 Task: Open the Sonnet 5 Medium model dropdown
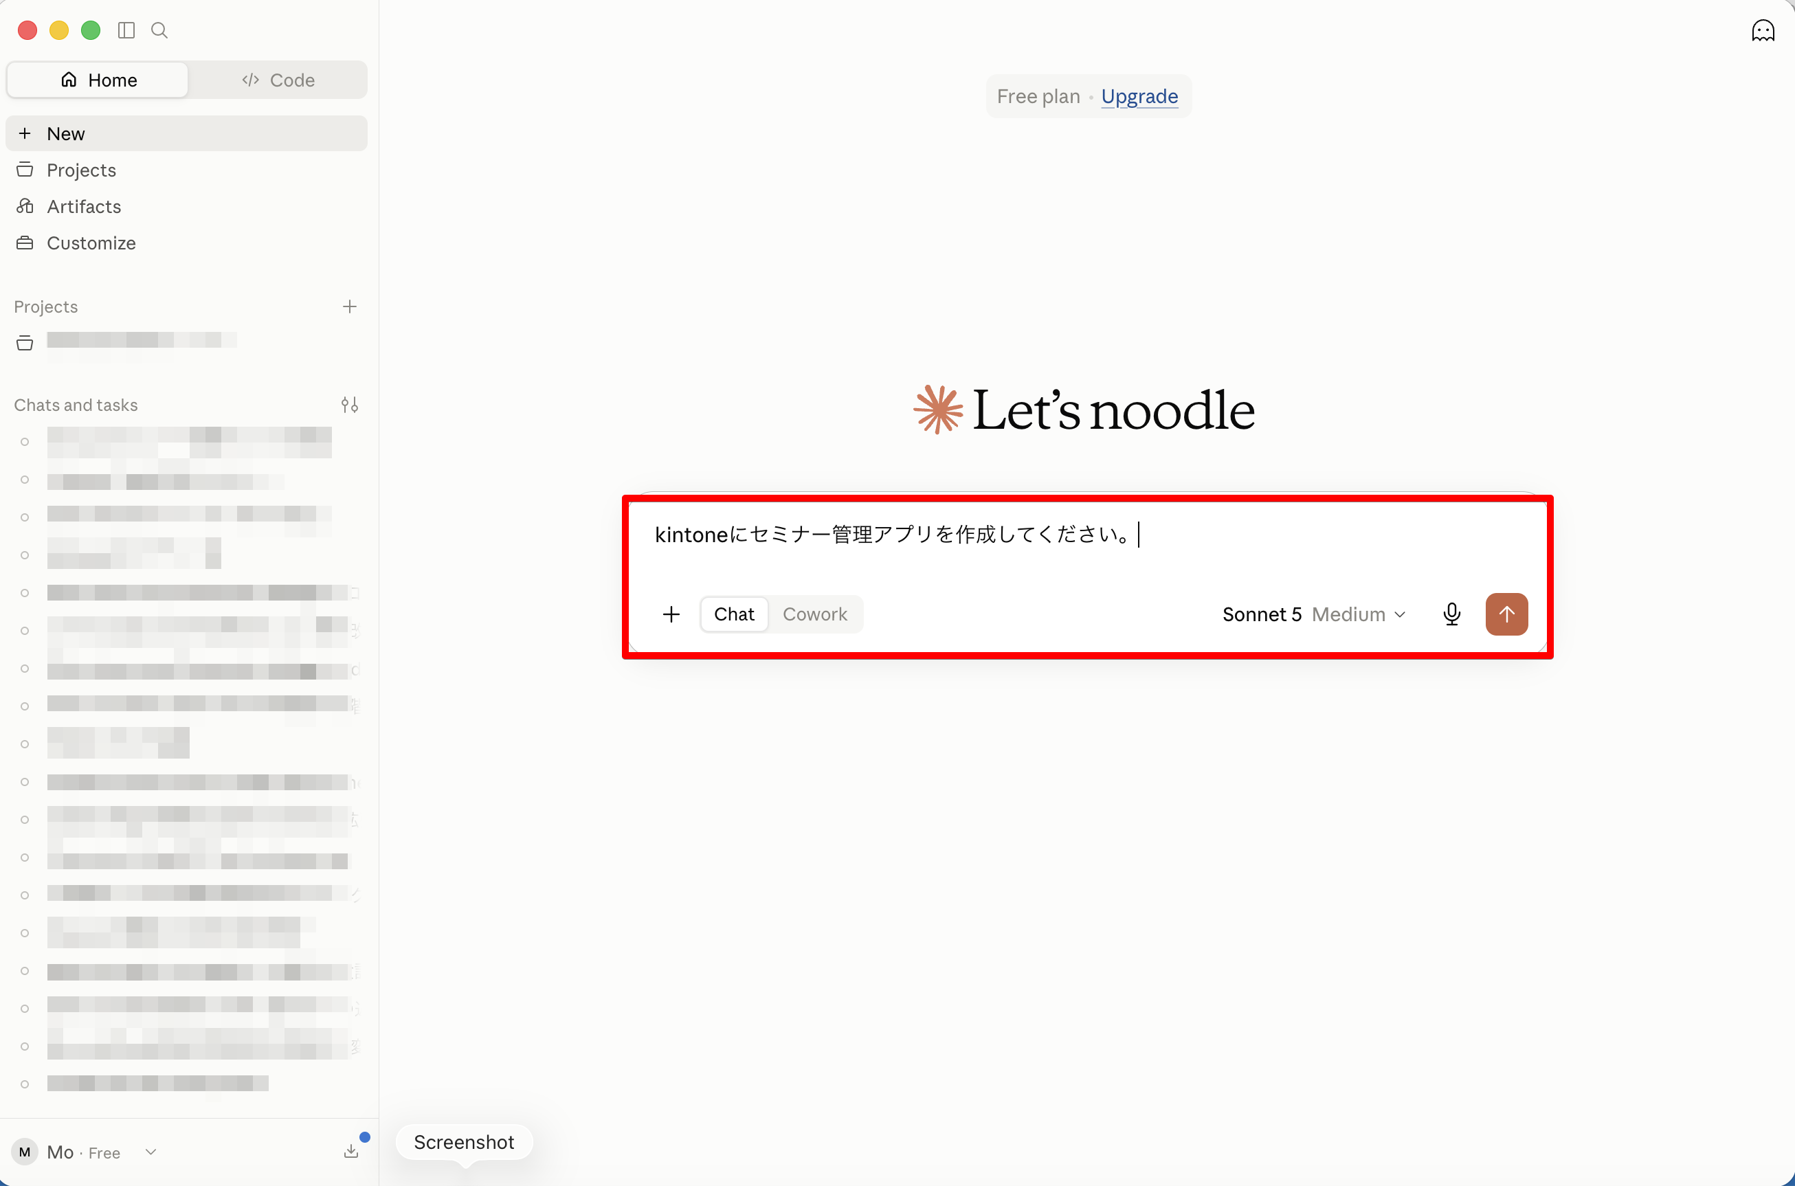tap(1314, 614)
